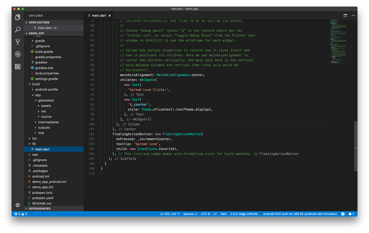Select the Explorer icon in activity bar
The image size is (369, 233).
click(x=17, y=17)
